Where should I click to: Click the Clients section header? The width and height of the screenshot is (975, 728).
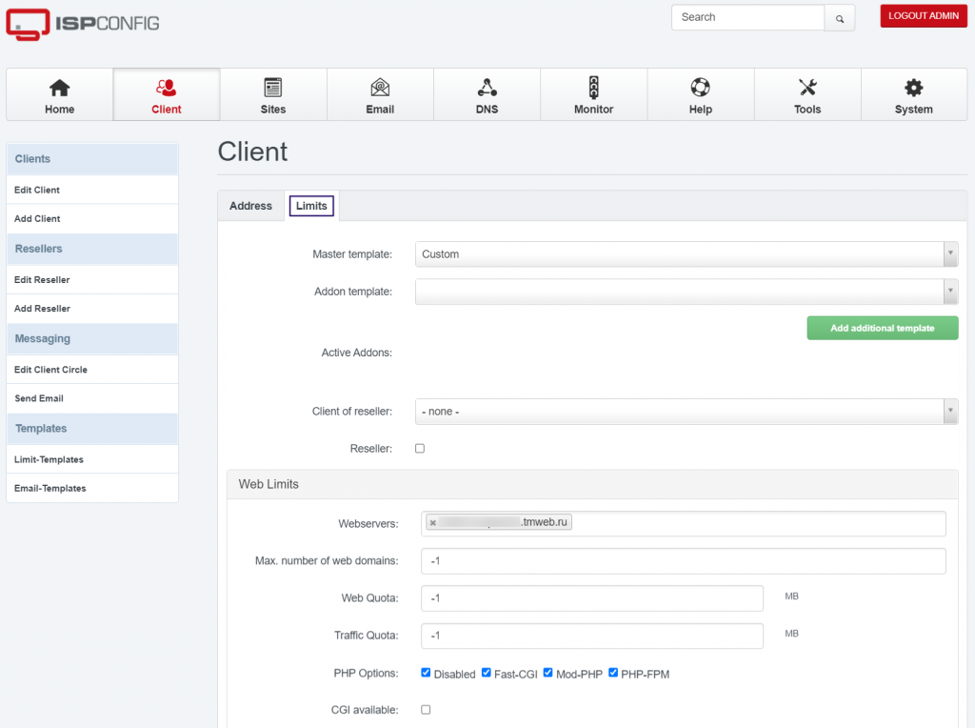[x=92, y=159]
